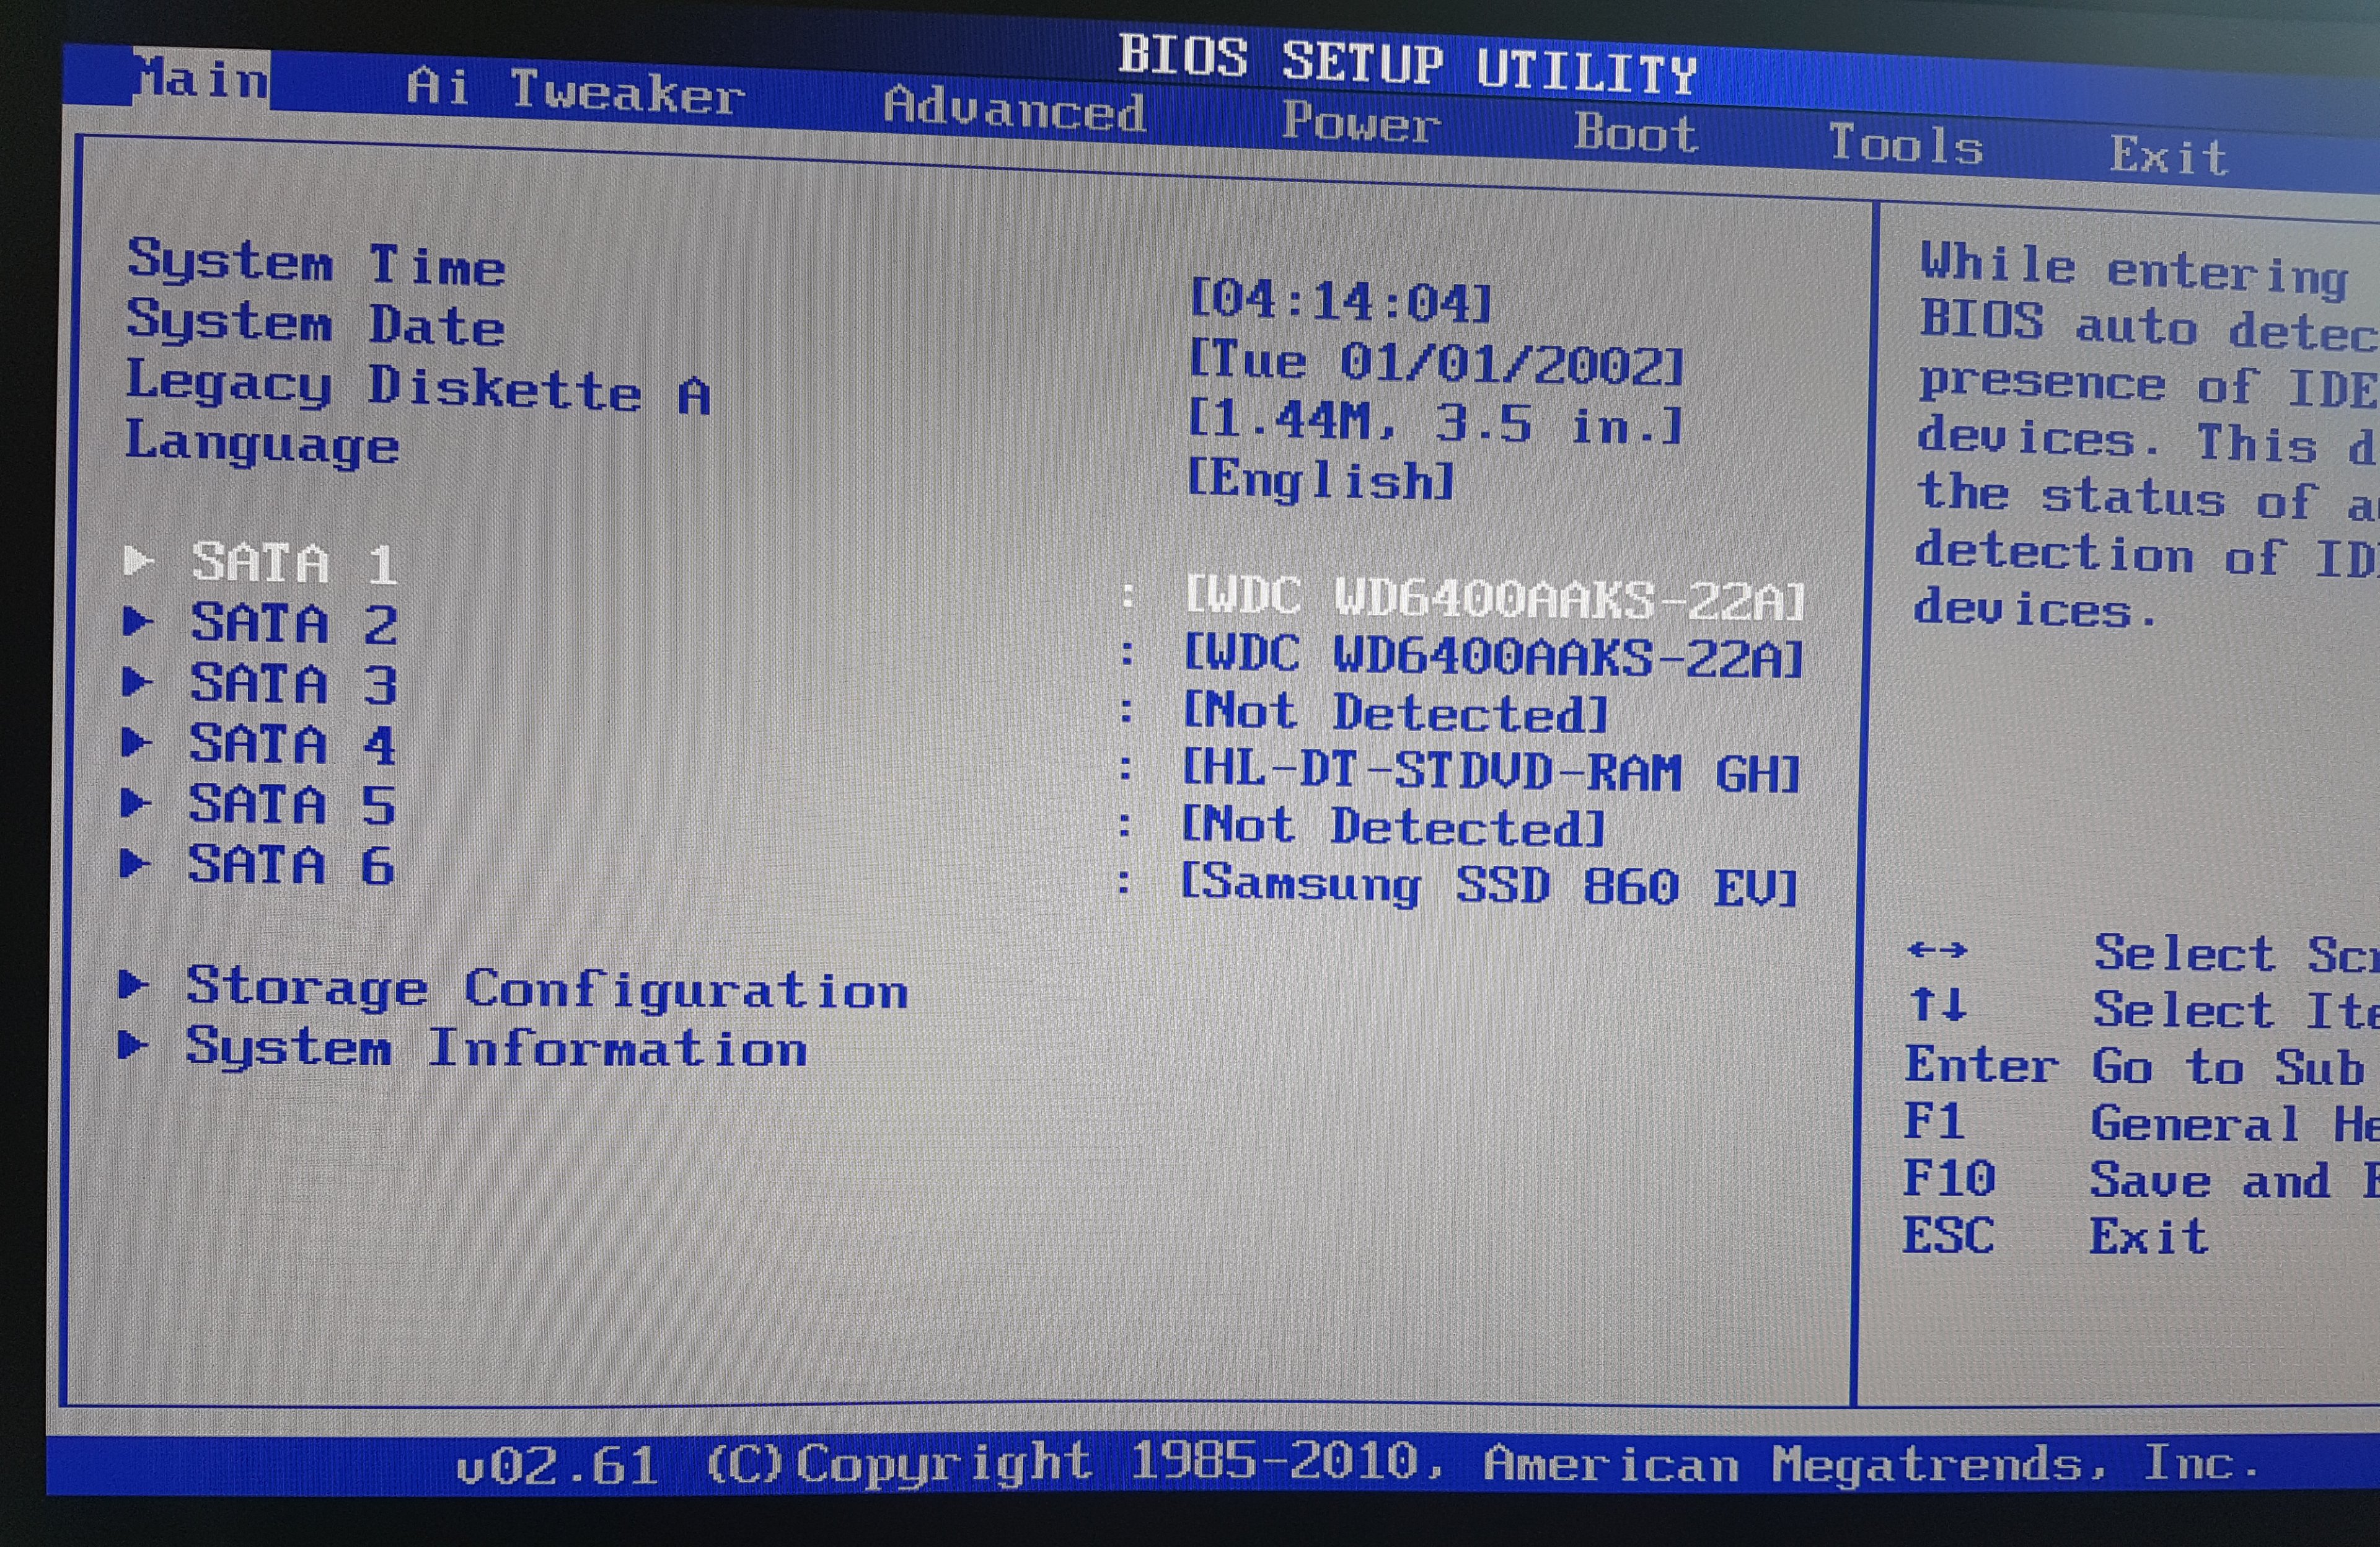Click the arrow before Storage Configuration
Screen dimensions: 2380x1547
[x=133, y=984]
